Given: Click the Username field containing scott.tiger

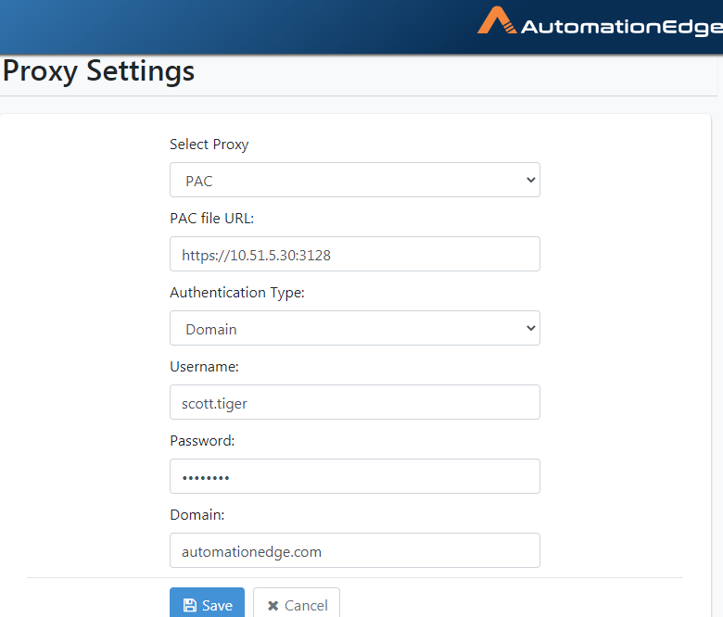Looking at the screenshot, I should pyautogui.click(x=355, y=402).
